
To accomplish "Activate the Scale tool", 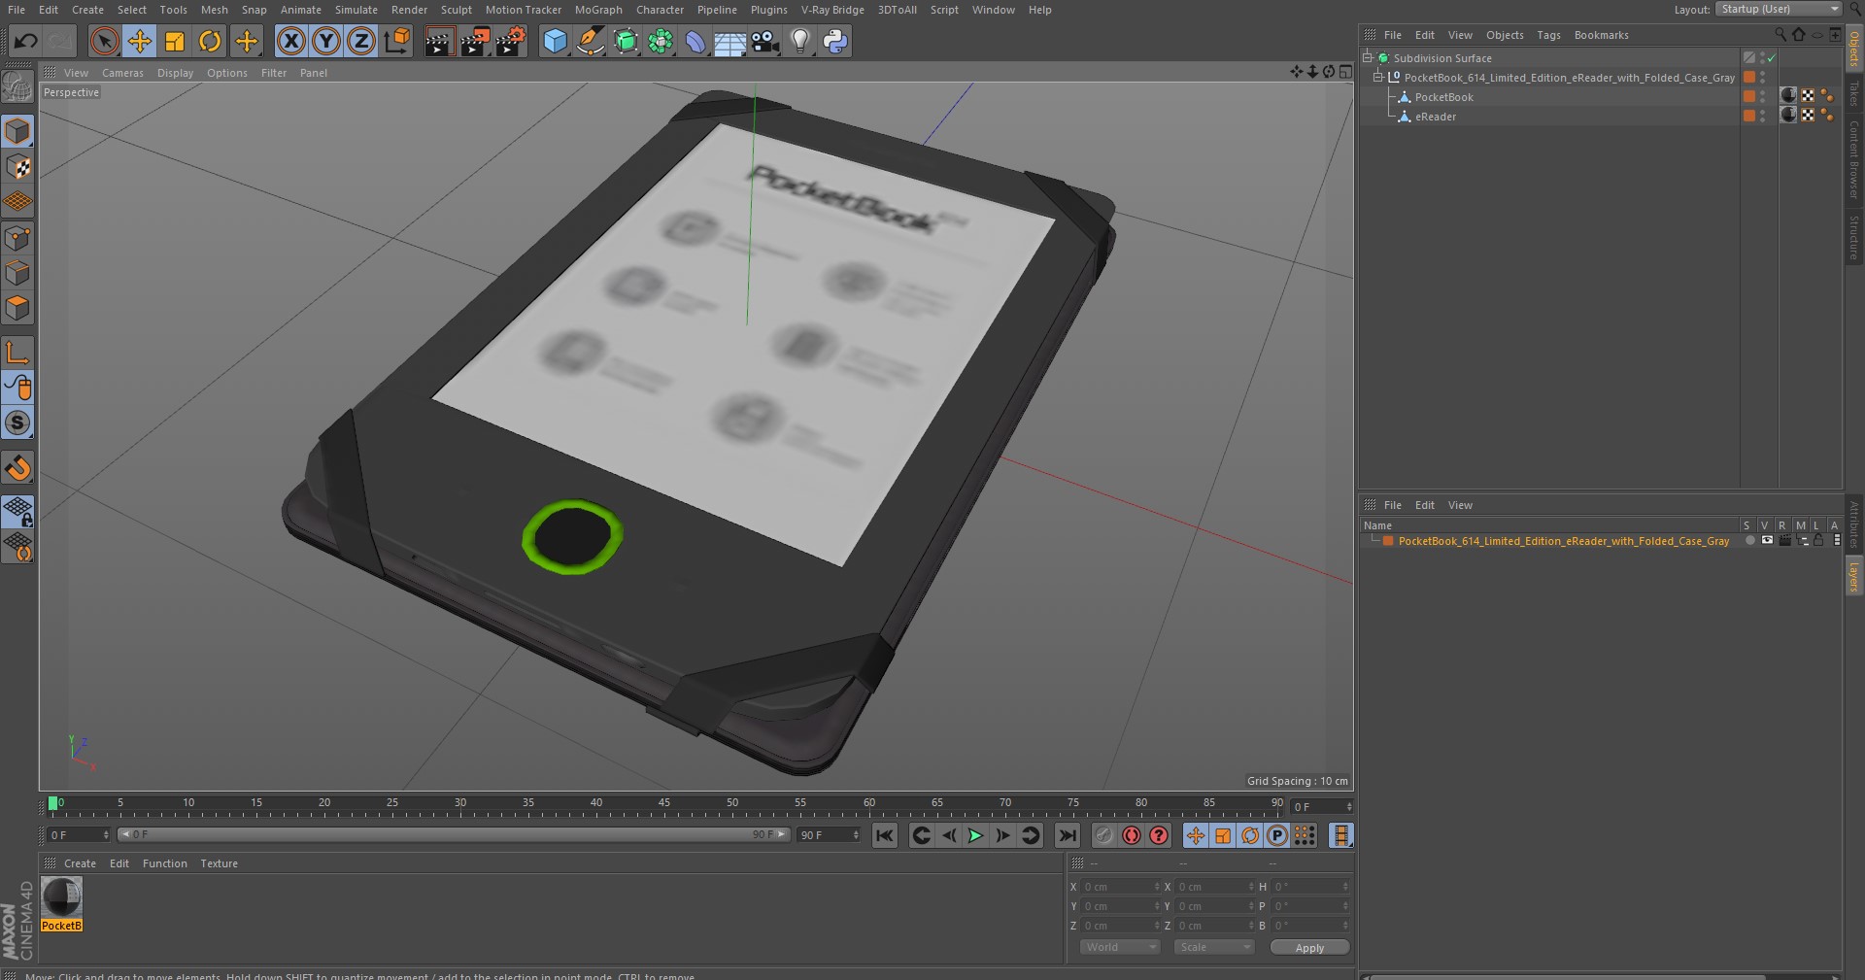I will coord(175,41).
